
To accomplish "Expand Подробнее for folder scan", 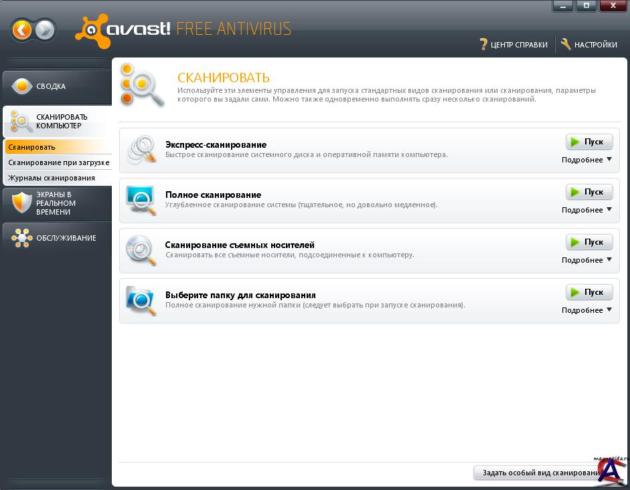I will point(586,310).
